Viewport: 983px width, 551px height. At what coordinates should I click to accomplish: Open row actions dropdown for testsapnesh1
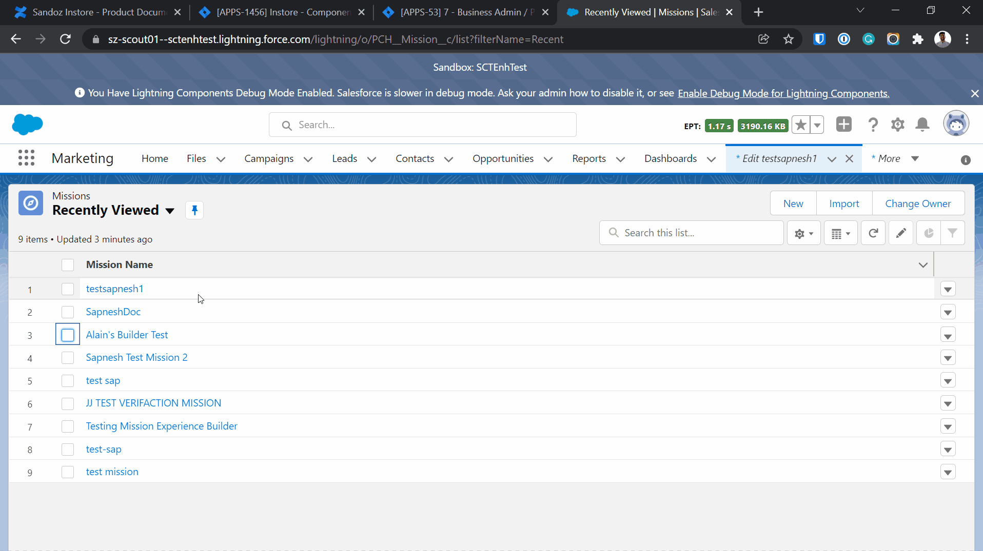(x=948, y=290)
